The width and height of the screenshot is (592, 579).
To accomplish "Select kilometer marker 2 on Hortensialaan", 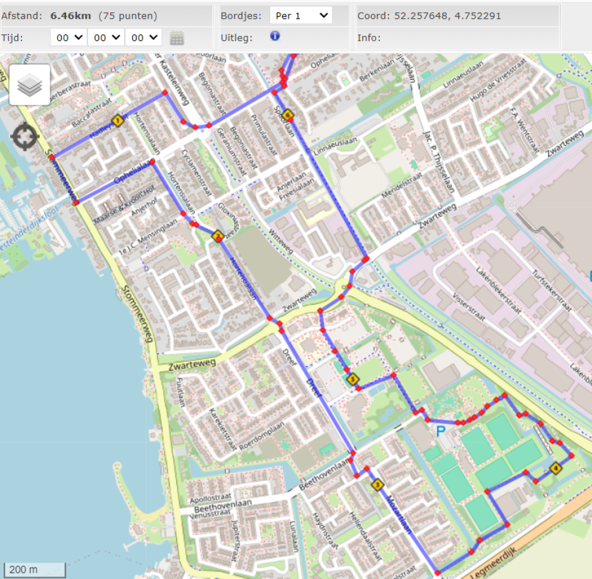I will pyautogui.click(x=218, y=237).
